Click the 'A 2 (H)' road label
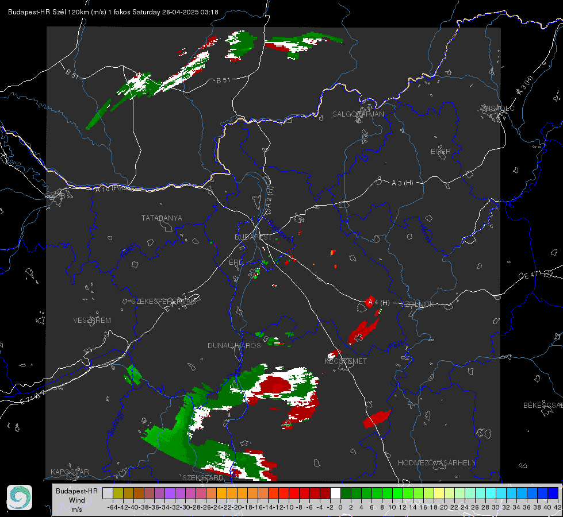The height and width of the screenshot is (517, 563). [269, 198]
